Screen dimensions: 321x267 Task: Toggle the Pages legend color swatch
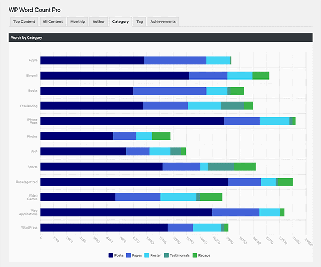pos(128,255)
